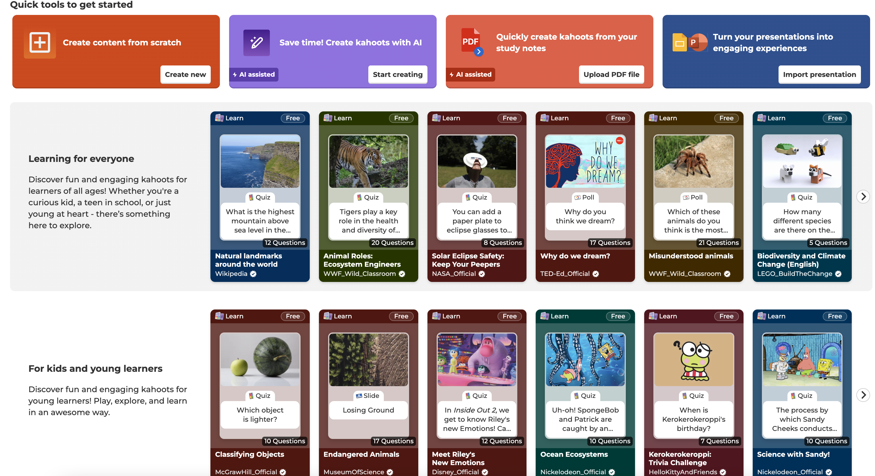The image size is (875, 476).
Task: Open the tarantula thumbnail on Misunderstood animals
Action: 694,161
